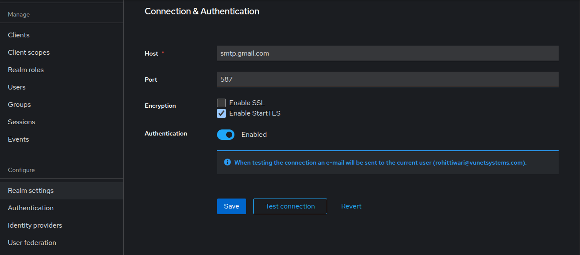580x255 pixels.
Task: Open Authentication under Configure
Action: pyautogui.click(x=31, y=208)
